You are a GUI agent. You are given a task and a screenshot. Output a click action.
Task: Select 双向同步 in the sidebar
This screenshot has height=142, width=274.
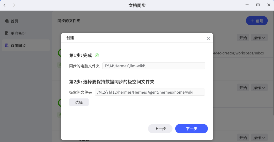click(x=26, y=45)
